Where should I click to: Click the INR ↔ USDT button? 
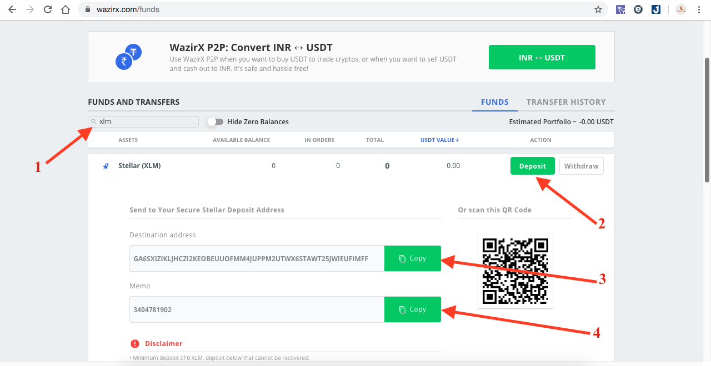[x=542, y=57]
